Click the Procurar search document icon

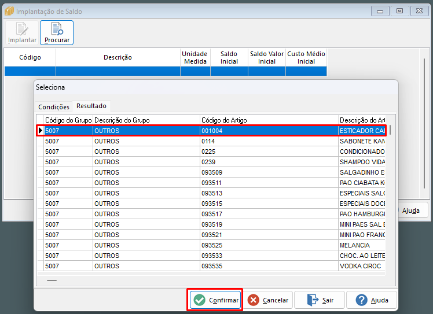tap(57, 29)
